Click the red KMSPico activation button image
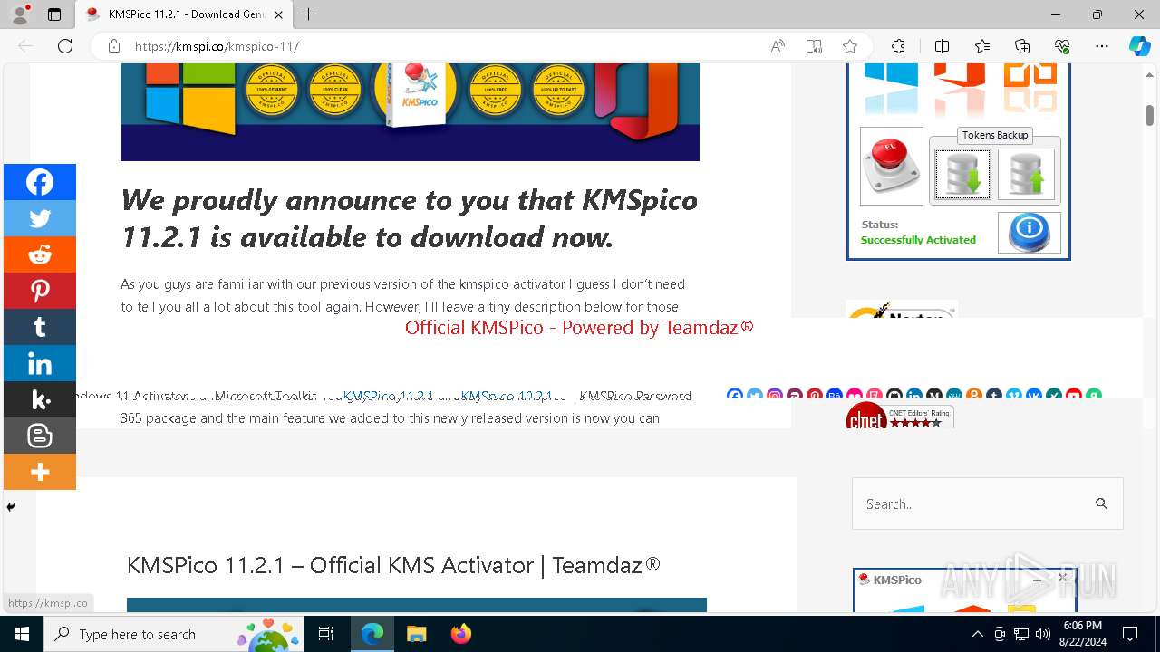Image resolution: width=1160 pixels, height=652 pixels. point(891,167)
